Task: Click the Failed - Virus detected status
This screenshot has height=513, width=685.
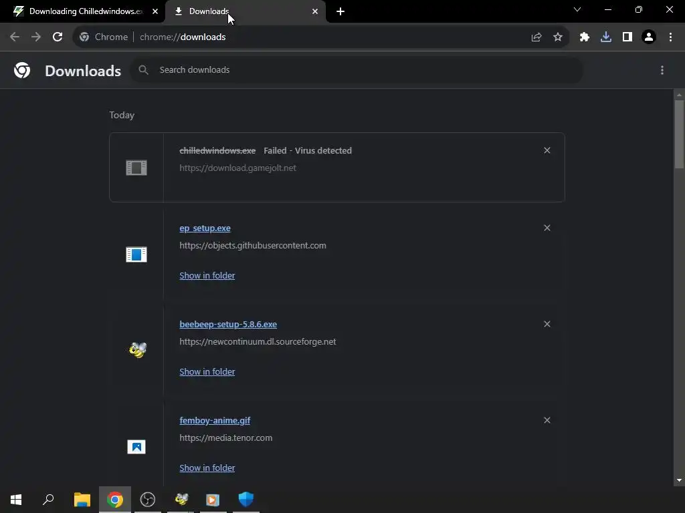Action: click(308, 150)
